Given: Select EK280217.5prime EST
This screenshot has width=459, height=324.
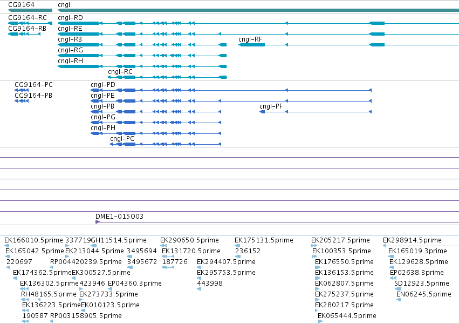Looking at the screenshot, I should tap(344, 305).
